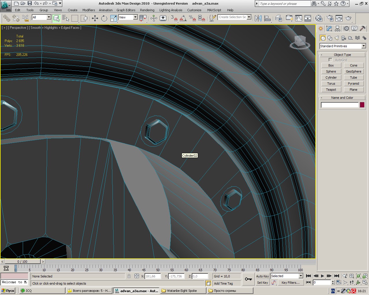
Task: Switch to the Hierarchy command panel tab
Action: tap(338, 29)
